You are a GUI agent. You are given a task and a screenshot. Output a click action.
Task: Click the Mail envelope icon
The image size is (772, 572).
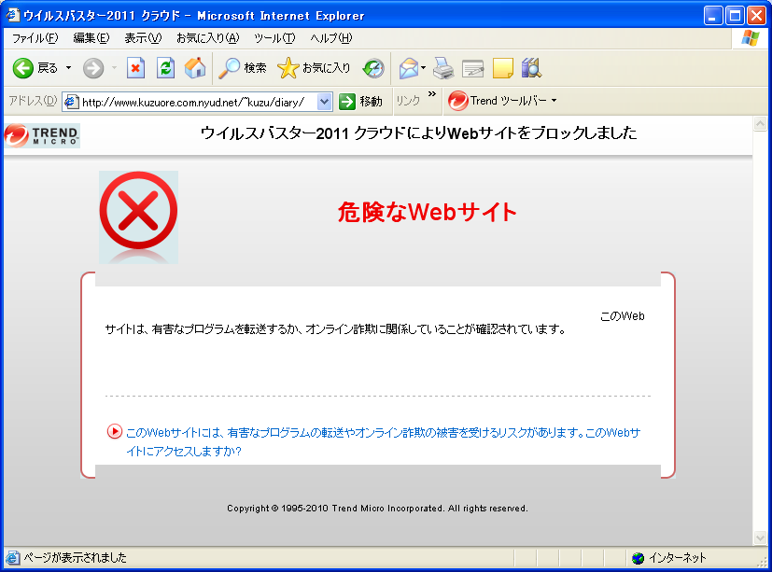click(x=409, y=68)
